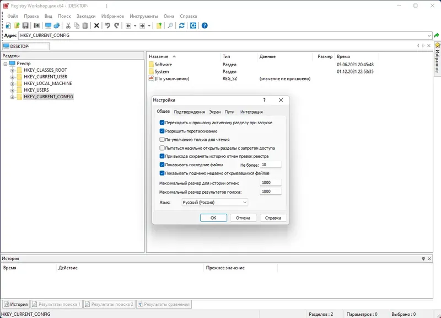The image size is (441, 318).
Task: Expand the HKEY_LOCAL_MACHINE tree node
Action: tap(12, 84)
